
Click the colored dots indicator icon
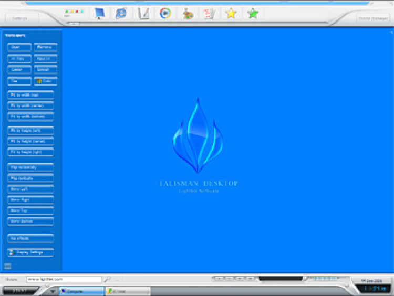(74, 12)
